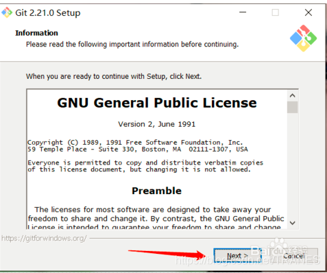Viewport: 327px width, 273px height.
Task: Close the Git Setup window
Action: coord(308,12)
